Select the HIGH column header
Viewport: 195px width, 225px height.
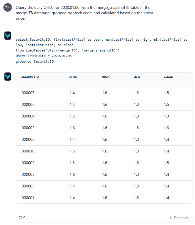(x=106, y=77)
